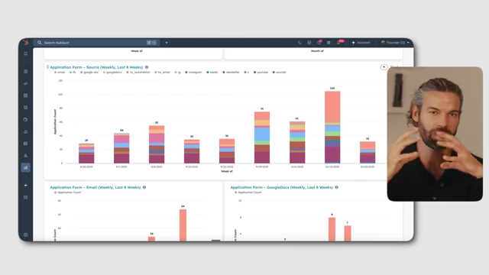Open the marketplace storefront icon in top bar
The image size is (489, 275).
coord(309,43)
